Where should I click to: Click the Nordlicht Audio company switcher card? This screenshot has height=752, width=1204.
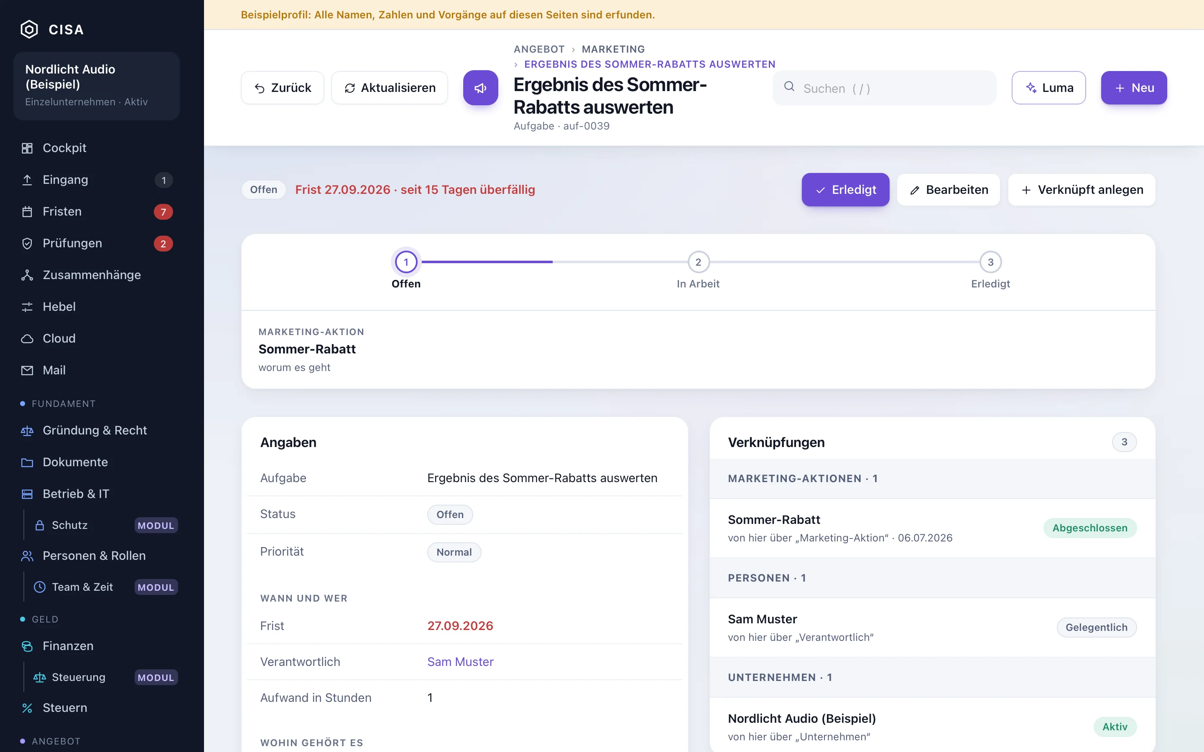click(97, 86)
